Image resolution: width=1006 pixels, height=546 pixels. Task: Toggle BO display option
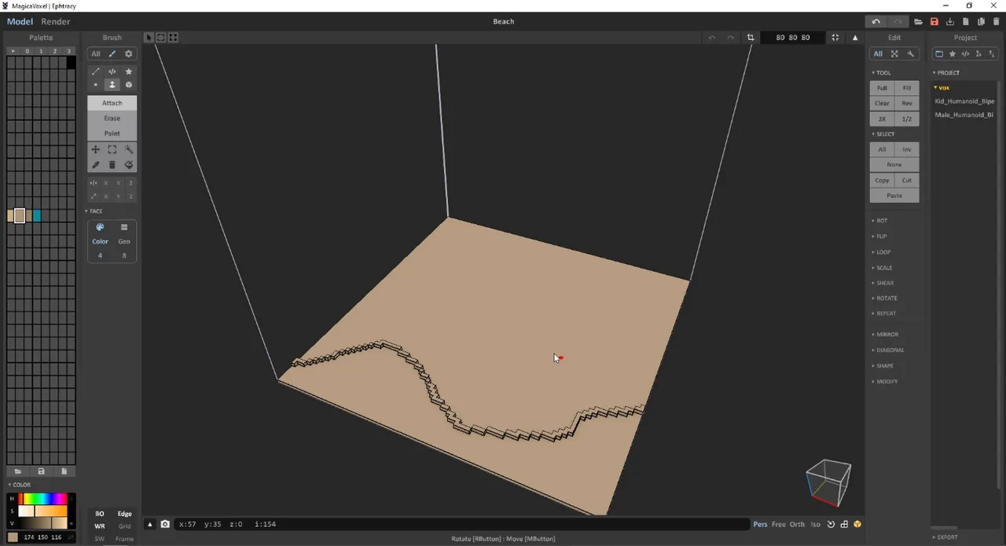coord(100,514)
